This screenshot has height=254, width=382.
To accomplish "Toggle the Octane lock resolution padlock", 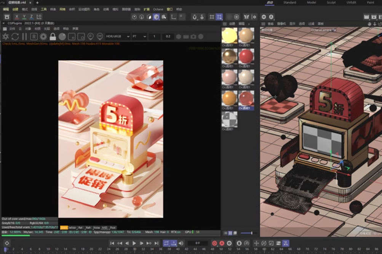I will [53, 37].
